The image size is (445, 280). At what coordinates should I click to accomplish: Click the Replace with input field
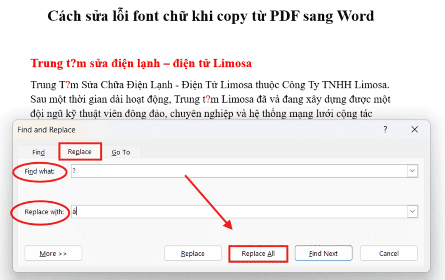pos(239,212)
